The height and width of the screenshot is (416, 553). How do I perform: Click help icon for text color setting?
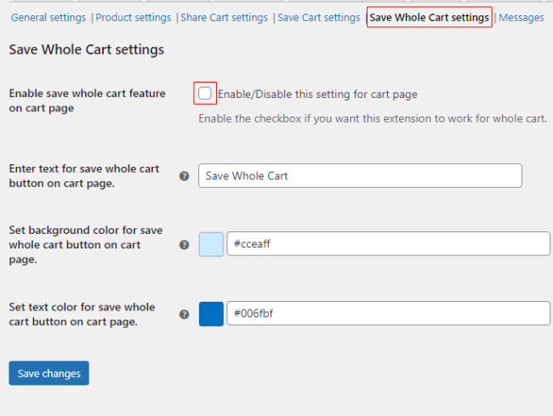click(184, 314)
